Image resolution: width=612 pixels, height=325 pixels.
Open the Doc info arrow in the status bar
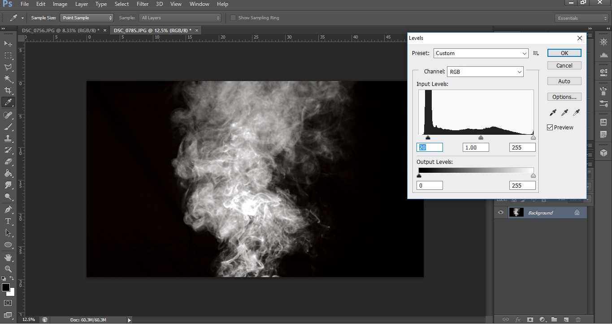pos(130,320)
